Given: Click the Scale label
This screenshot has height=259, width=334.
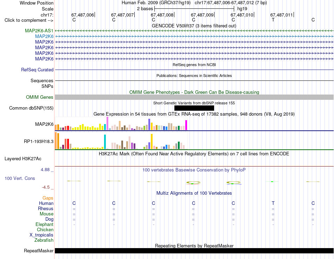Looking at the screenshot, I should coord(47,9).
